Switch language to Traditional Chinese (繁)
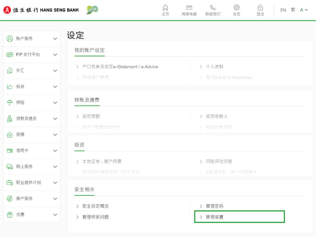316x237 pixels. [293, 10]
